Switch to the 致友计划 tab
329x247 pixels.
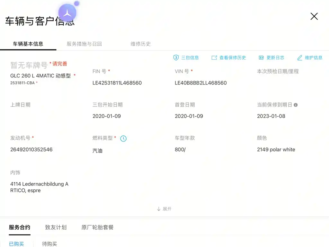tap(56, 227)
